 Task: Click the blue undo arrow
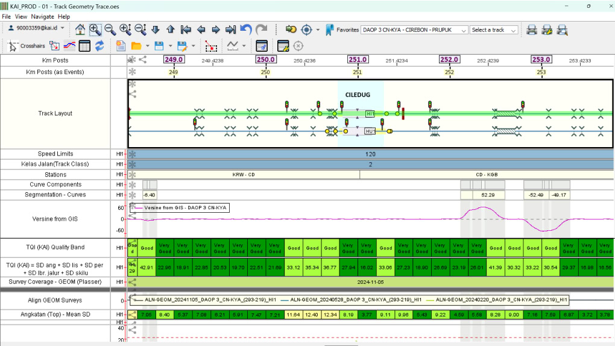tap(246, 30)
